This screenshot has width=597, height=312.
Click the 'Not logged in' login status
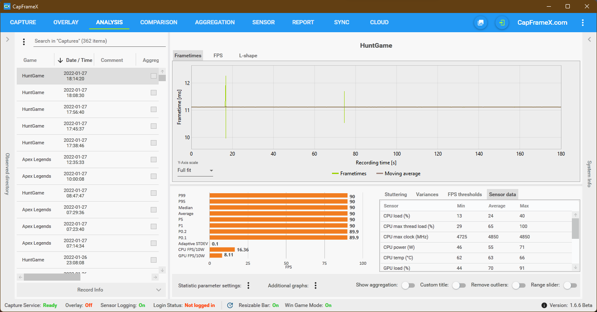(200, 305)
